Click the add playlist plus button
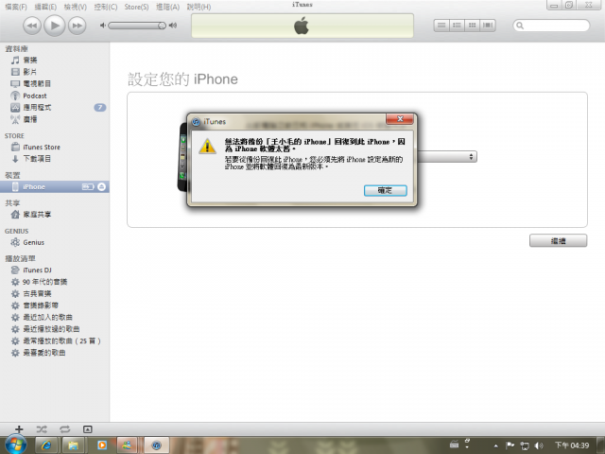605x454 pixels. pos(19,429)
